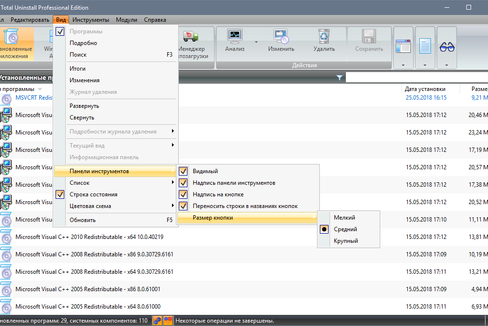
Task: Uncheck the Видимый toolbar option
Action: 183,171
